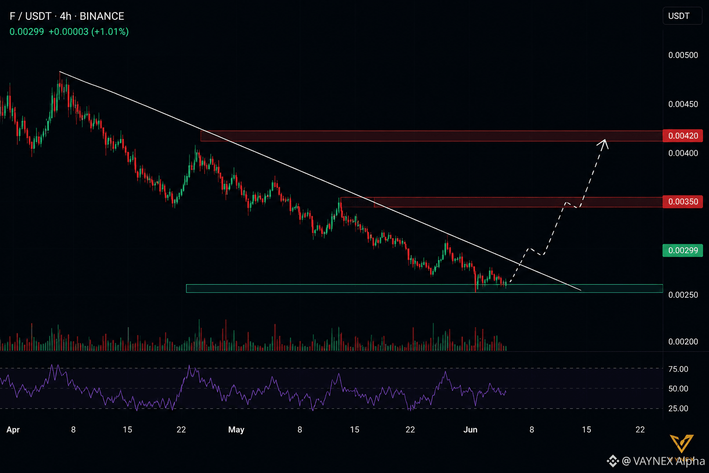Click the 0.00299 last price in header
Viewport: 709px width, 473px height.
click(x=27, y=31)
